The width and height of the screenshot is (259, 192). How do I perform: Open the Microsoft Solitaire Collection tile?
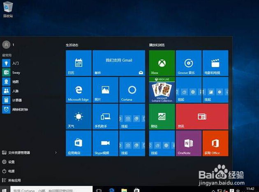(x=162, y=90)
